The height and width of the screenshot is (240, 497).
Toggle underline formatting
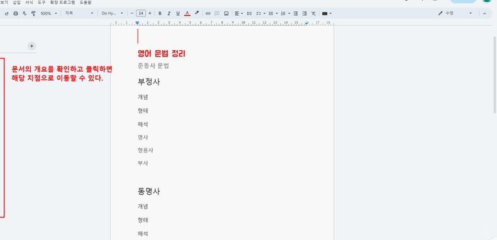tap(178, 13)
